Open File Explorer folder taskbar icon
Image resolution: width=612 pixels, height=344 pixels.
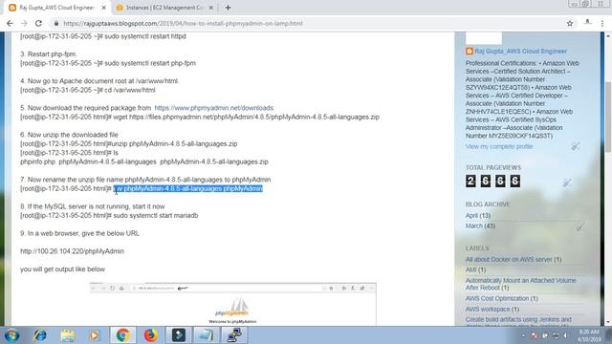coord(68,335)
